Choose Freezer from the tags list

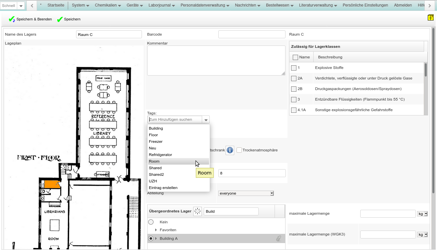[x=156, y=141]
